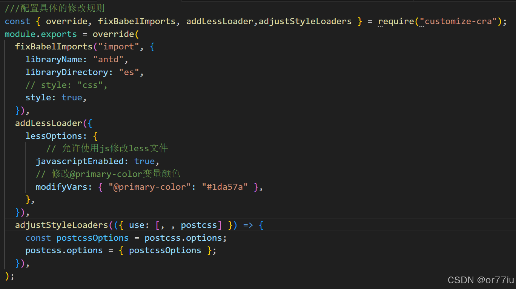The width and height of the screenshot is (516, 289).
Task: Click the "#1da57a" color hex value
Action: click(225, 186)
